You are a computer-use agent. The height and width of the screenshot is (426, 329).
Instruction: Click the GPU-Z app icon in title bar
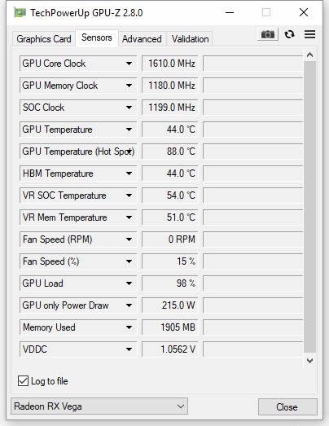pyautogui.click(x=20, y=13)
